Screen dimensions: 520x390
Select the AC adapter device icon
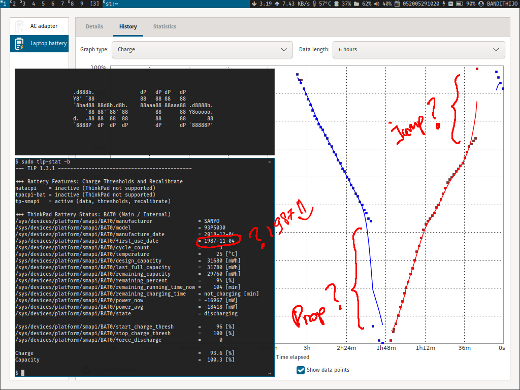tap(19, 26)
